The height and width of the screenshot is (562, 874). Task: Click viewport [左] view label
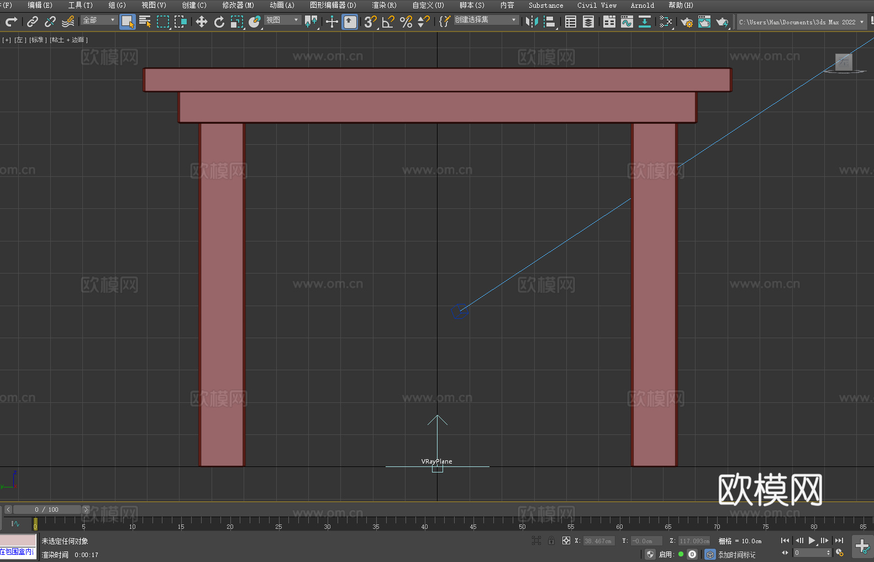click(x=20, y=40)
